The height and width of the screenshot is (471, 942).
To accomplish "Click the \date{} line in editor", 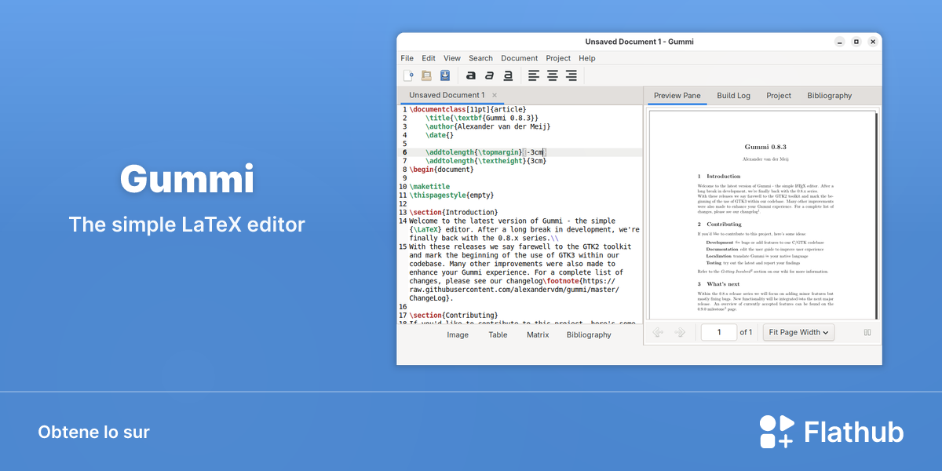I will (440, 135).
